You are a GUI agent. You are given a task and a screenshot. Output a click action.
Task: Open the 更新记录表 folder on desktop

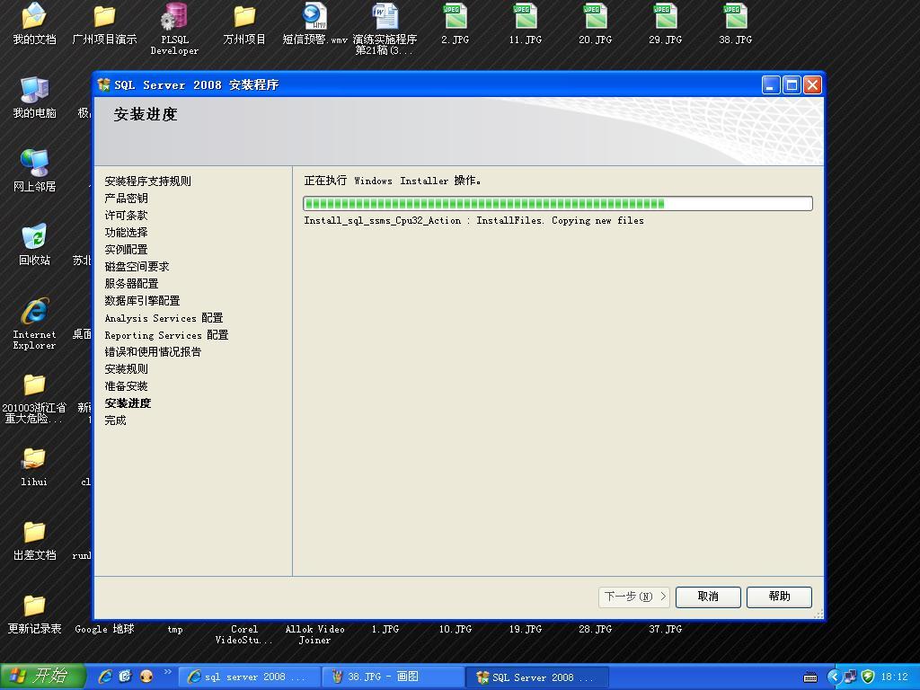pyautogui.click(x=34, y=607)
